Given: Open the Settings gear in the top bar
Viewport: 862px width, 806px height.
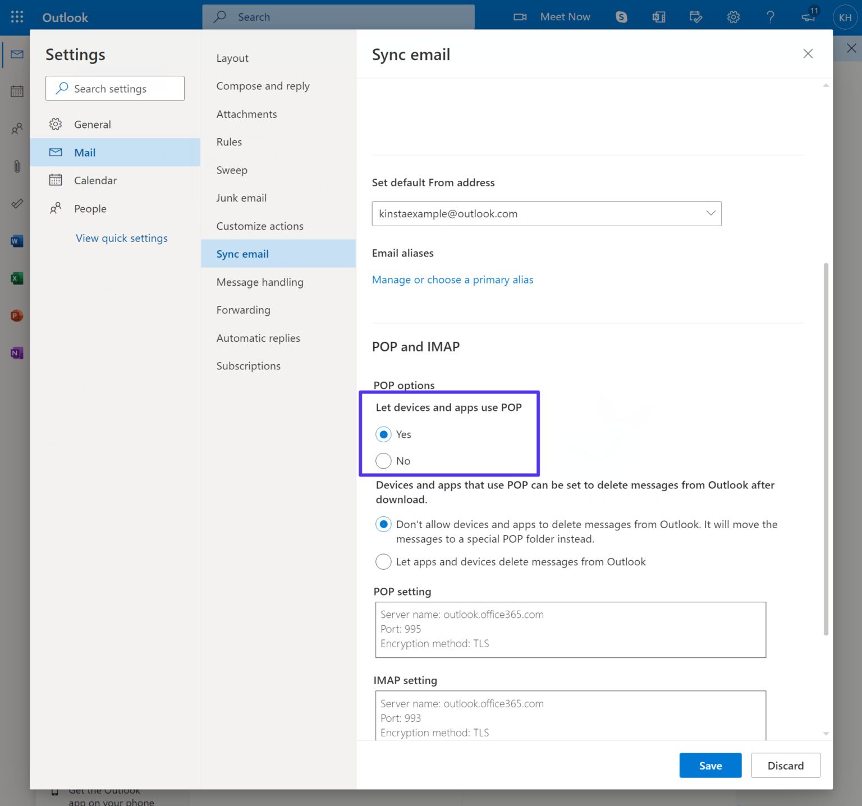Looking at the screenshot, I should (733, 17).
